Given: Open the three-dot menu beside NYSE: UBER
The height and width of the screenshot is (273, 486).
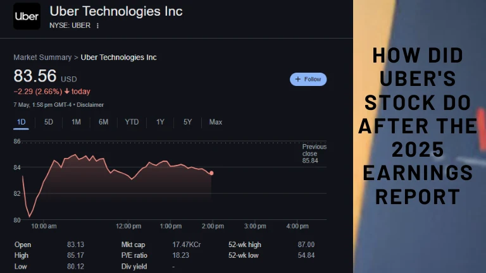Looking at the screenshot, I should (98, 25).
